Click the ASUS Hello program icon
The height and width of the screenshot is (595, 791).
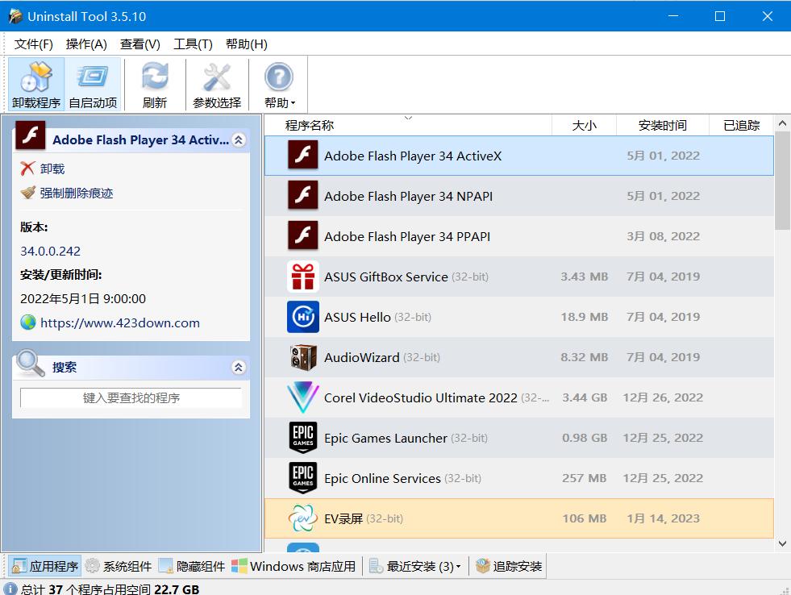302,317
